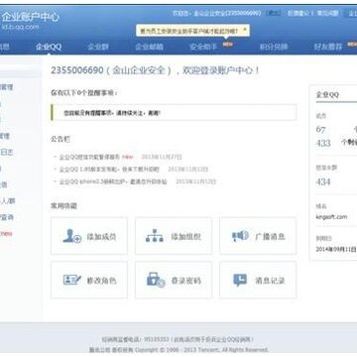Viewport: 357px width, 357px height.
Task: Switch to the 企业QQ tab
Action: coord(49,47)
